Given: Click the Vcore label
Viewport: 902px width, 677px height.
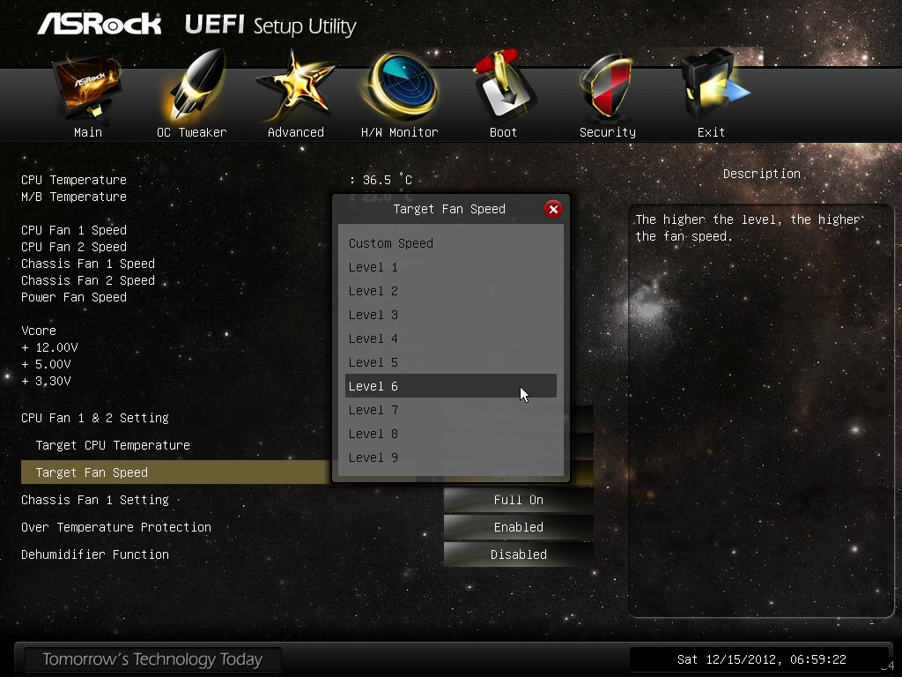Looking at the screenshot, I should coord(39,331).
